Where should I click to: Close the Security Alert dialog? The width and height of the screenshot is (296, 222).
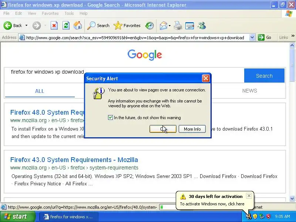click(x=206, y=78)
